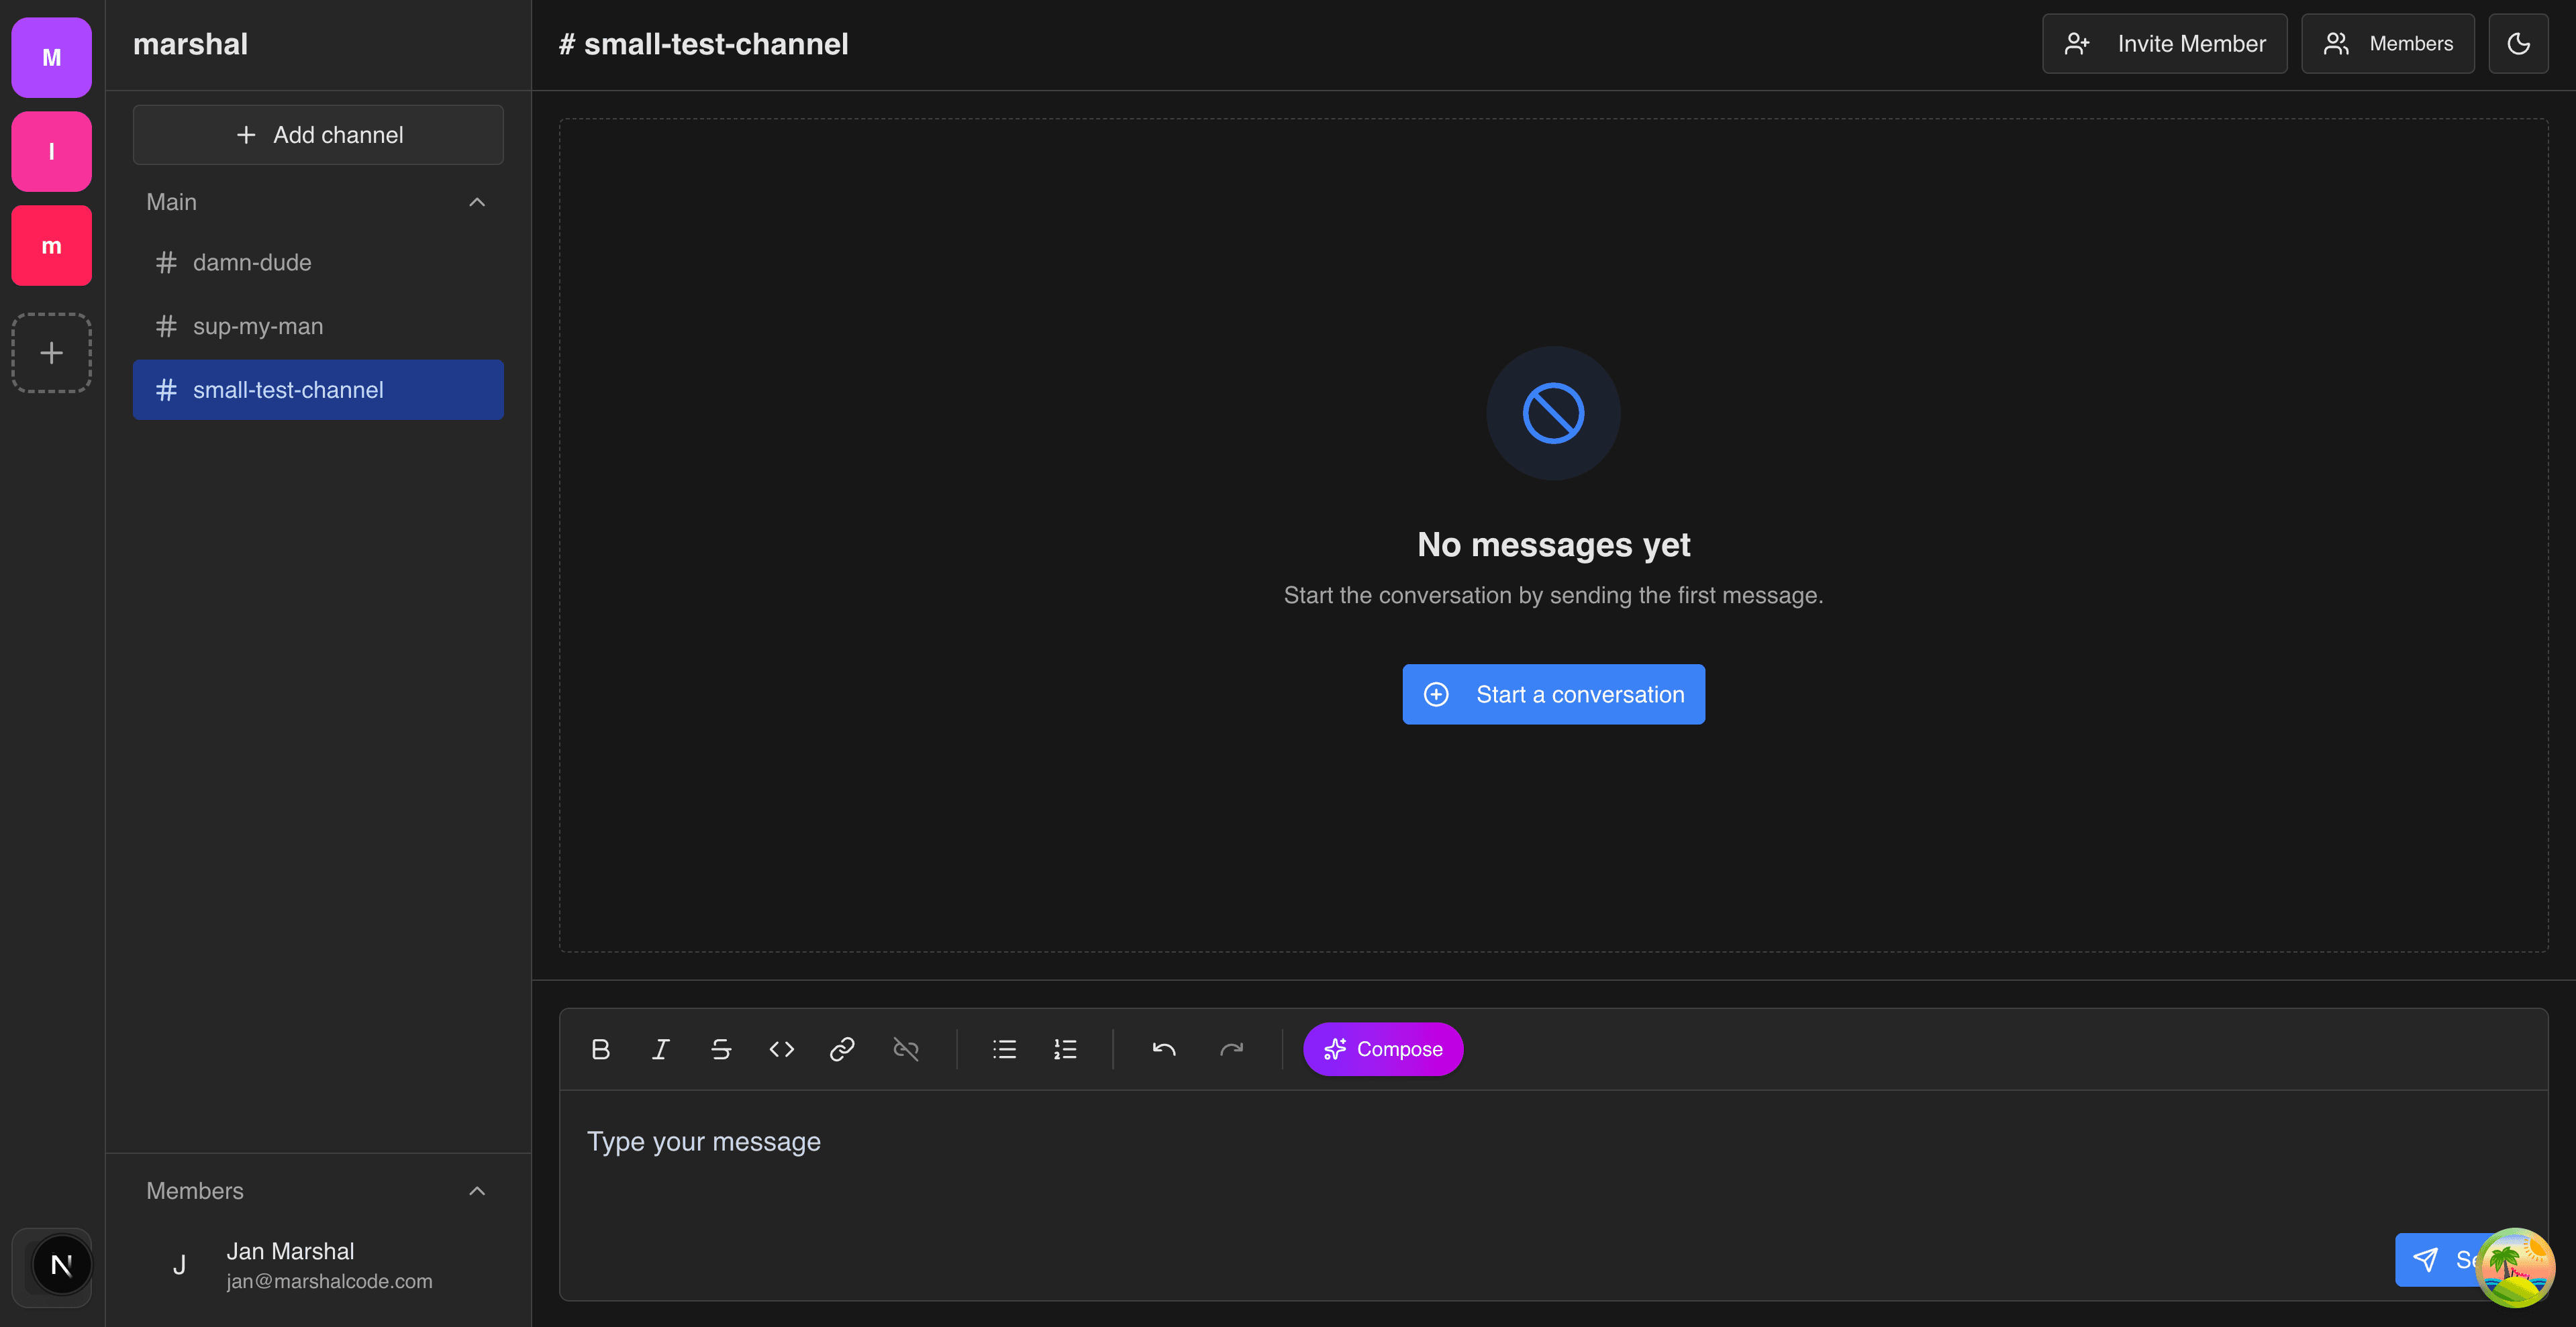Toggle bold formatting in editor toolbar
The width and height of the screenshot is (2576, 1327).
pos(600,1049)
